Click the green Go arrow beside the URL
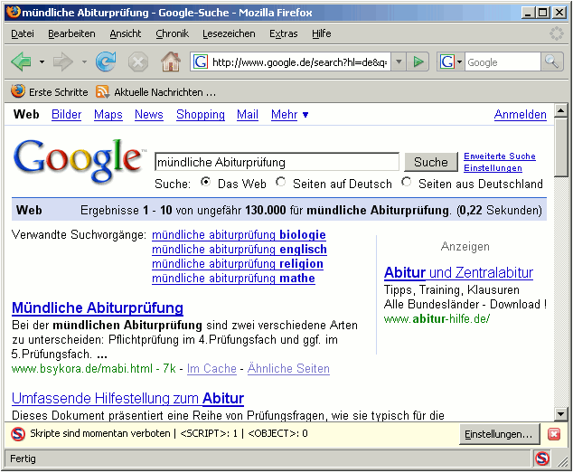 (418, 61)
